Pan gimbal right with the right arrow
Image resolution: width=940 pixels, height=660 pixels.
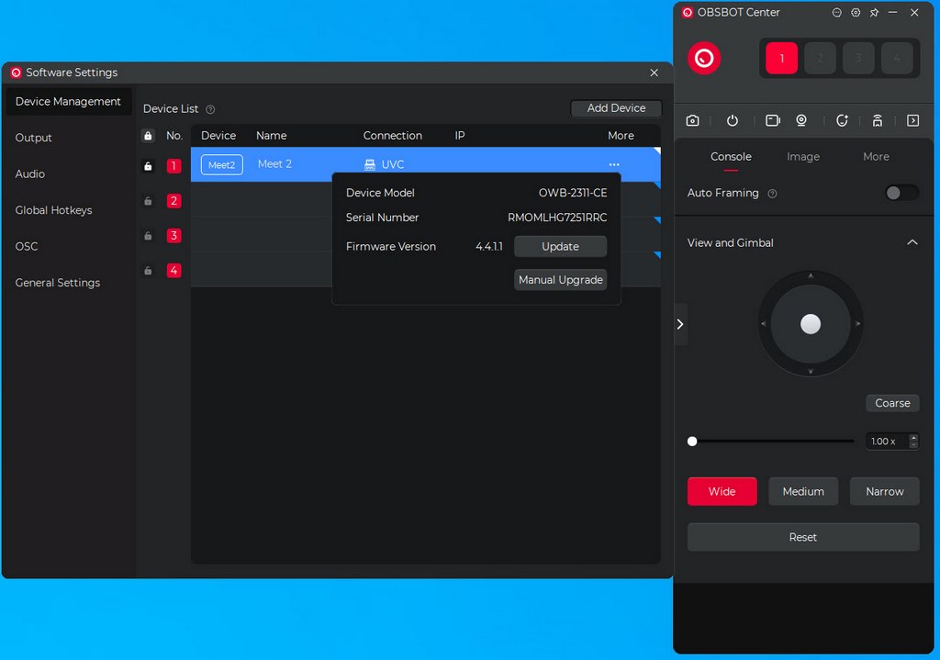point(858,324)
